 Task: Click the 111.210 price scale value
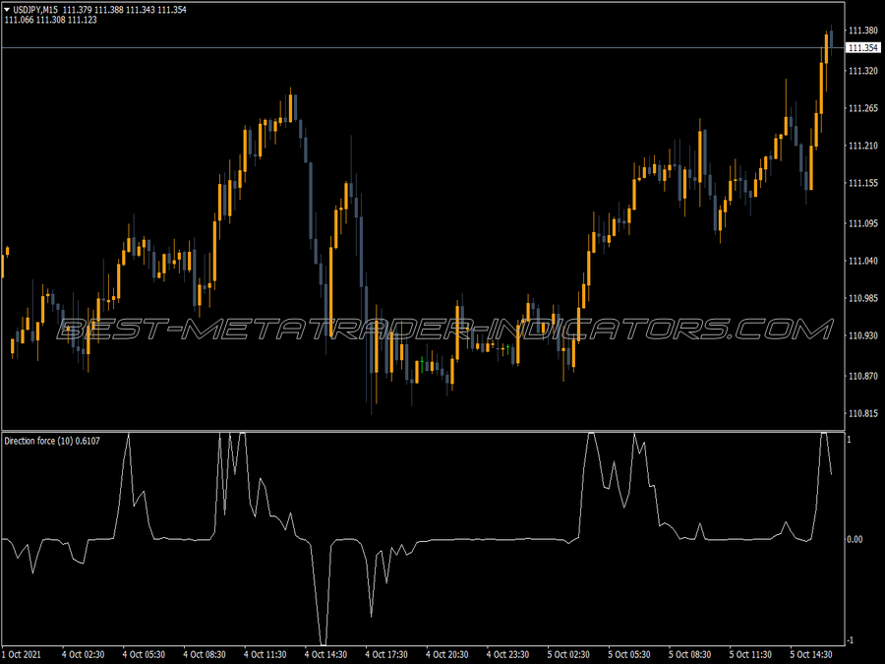click(x=863, y=146)
